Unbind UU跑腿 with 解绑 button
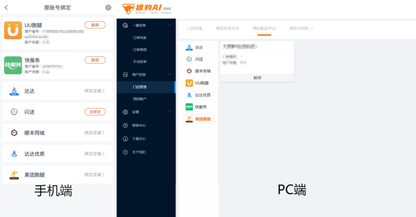This screenshot has width=416, height=217. (95, 25)
